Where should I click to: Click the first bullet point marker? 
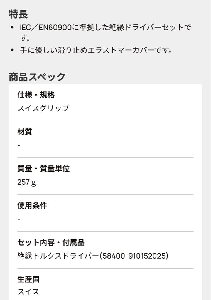(x=12, y=27)
